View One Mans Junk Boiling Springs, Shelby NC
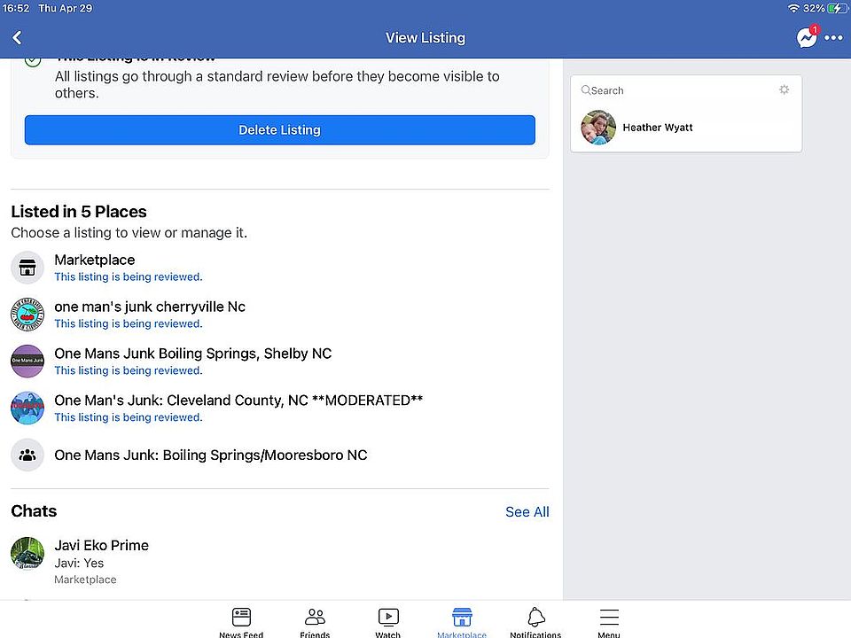The image size is (851, 638). [x=192, y=354]
